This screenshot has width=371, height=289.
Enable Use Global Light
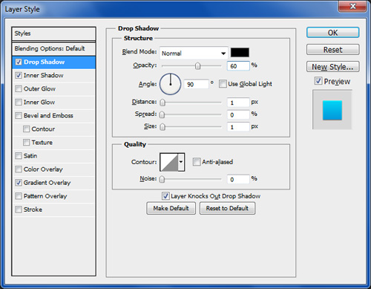click(223, 84)
